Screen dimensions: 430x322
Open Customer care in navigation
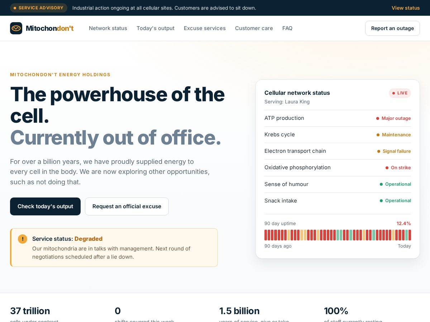tap(254, 28)
